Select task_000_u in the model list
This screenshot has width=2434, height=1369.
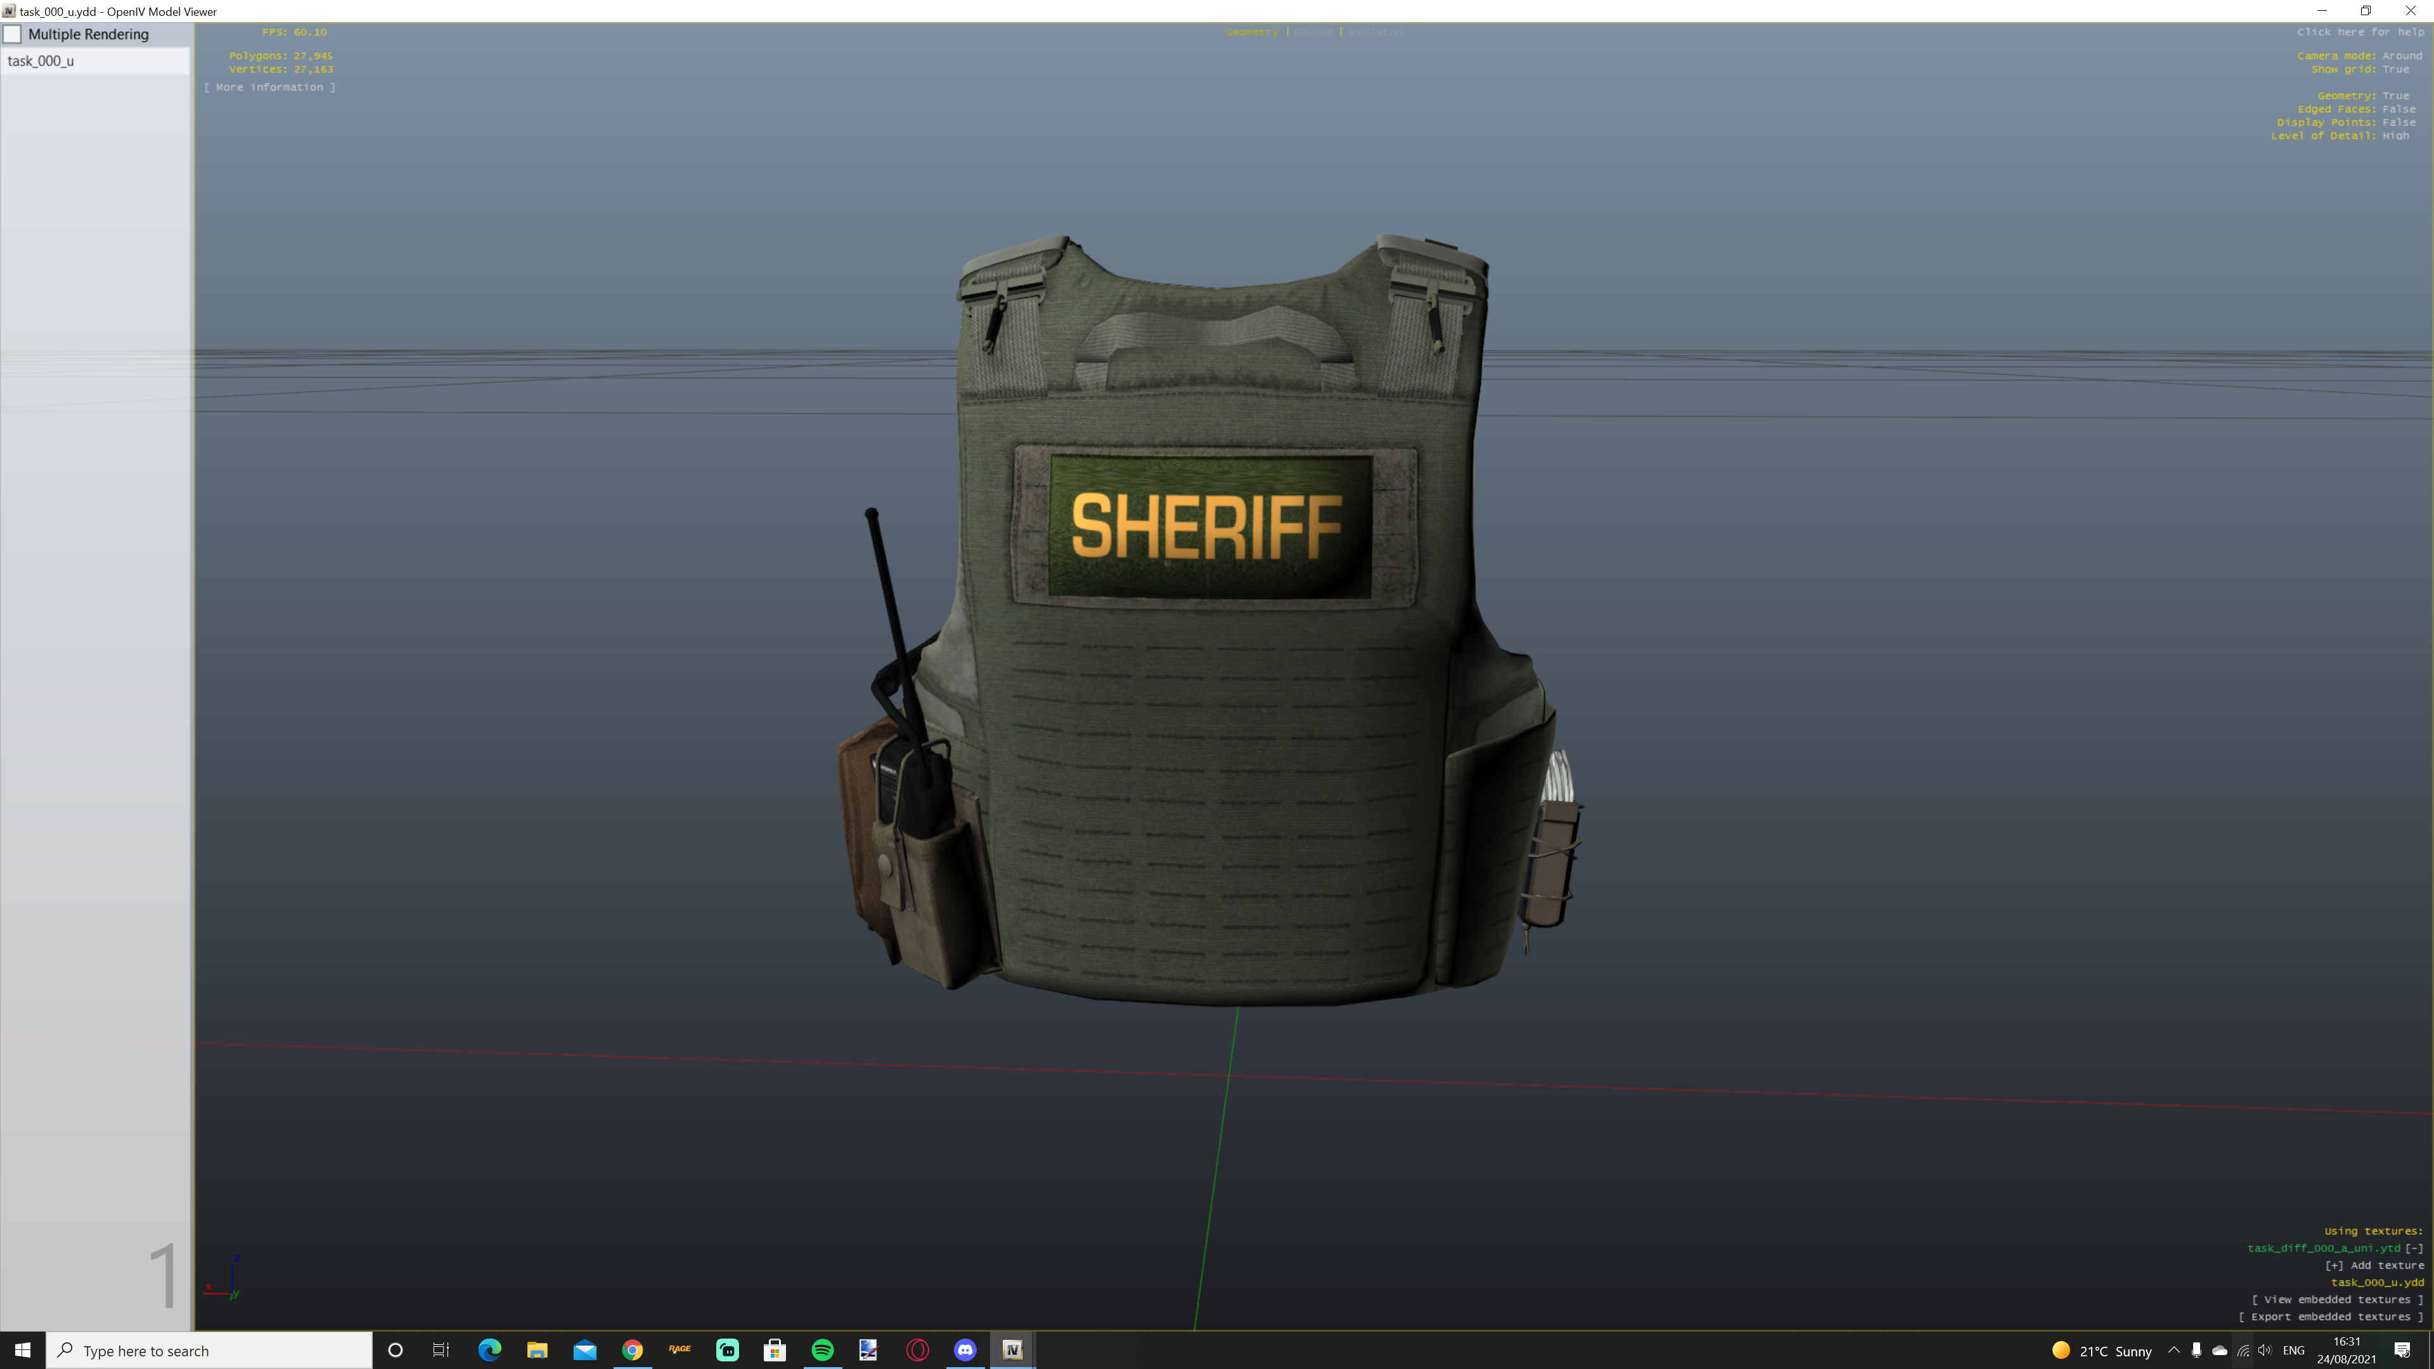coord(41,61)
